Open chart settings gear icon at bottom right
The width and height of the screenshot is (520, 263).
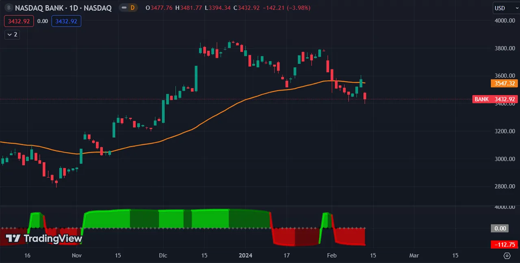(507, 256)
